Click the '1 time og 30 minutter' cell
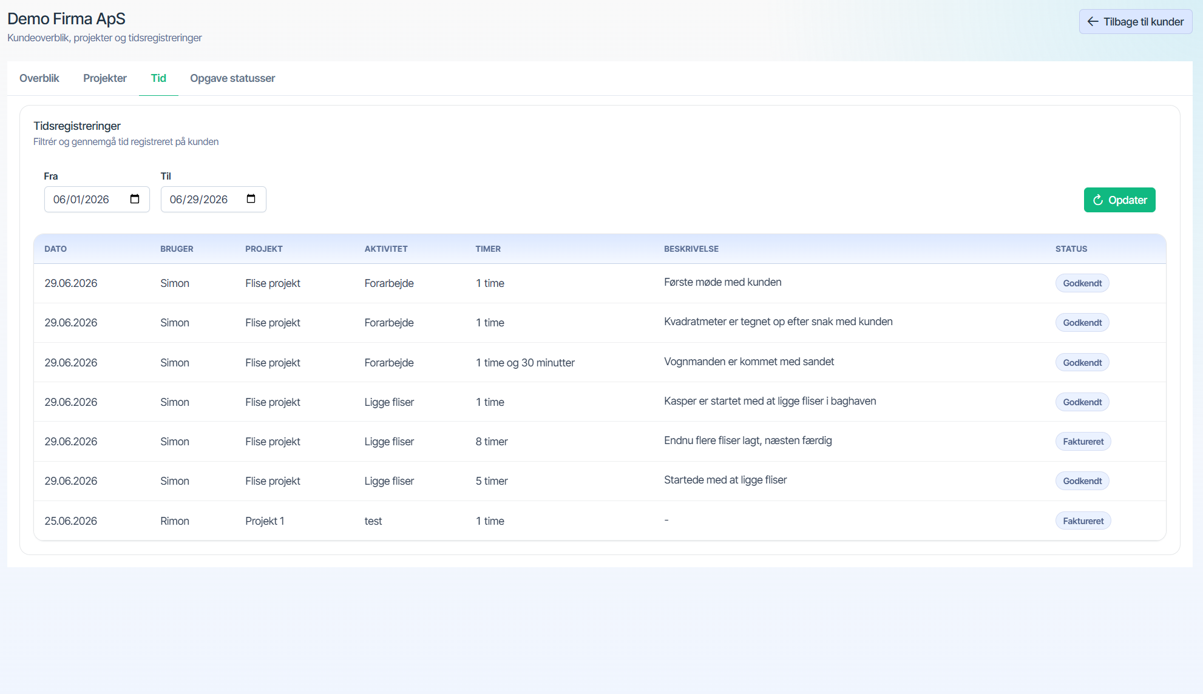This screenshot has height=694, width=1203. coord(525,363)
